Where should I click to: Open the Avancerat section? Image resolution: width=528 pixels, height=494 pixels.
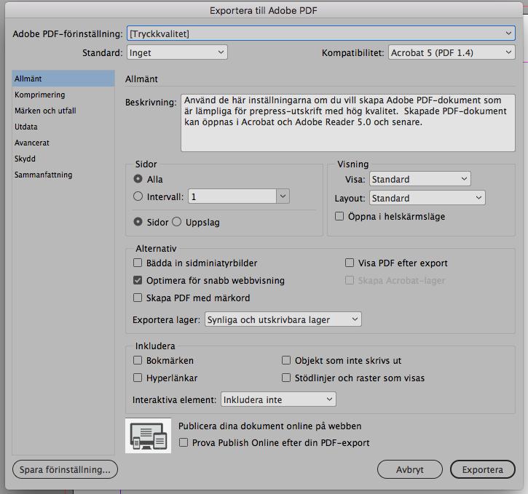pos(63,143)
